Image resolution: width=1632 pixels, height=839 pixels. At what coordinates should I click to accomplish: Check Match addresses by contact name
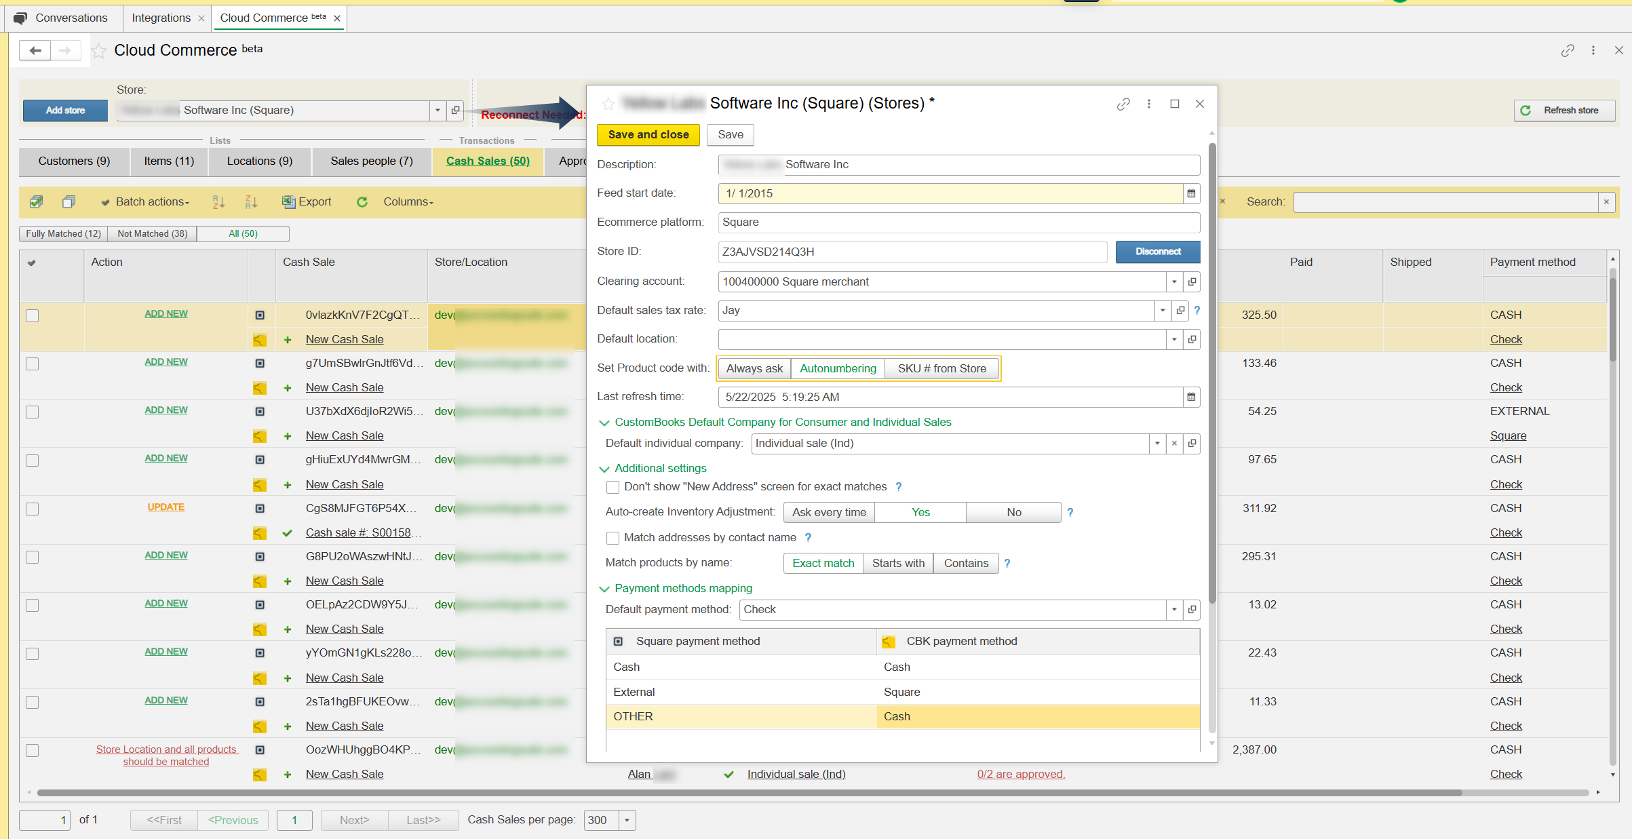click(613, 538)
